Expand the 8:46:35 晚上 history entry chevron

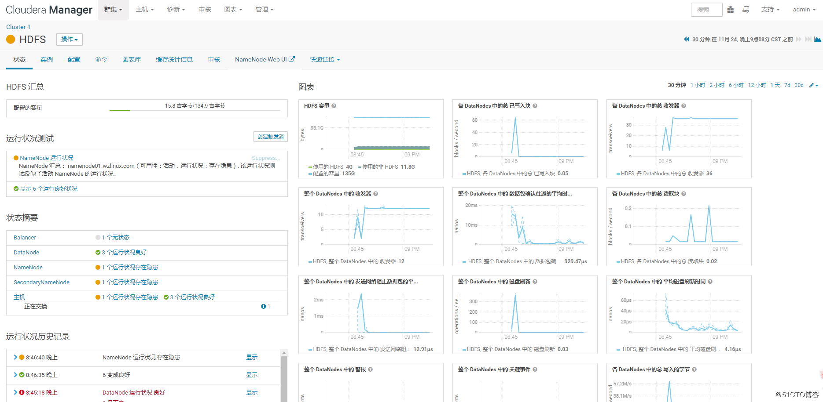tap(15, 375)
